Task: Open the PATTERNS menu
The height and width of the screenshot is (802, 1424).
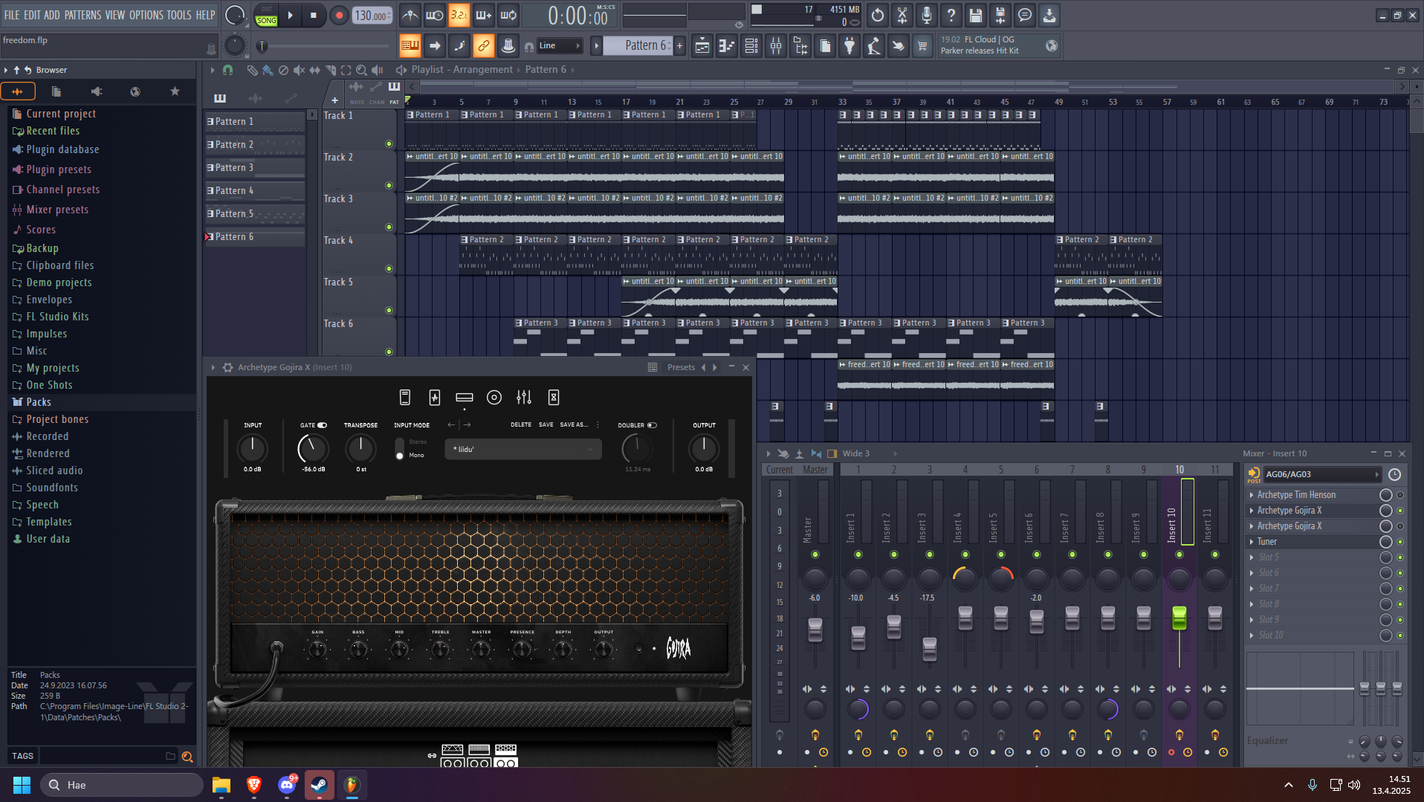Action: [x=83, y=15]
